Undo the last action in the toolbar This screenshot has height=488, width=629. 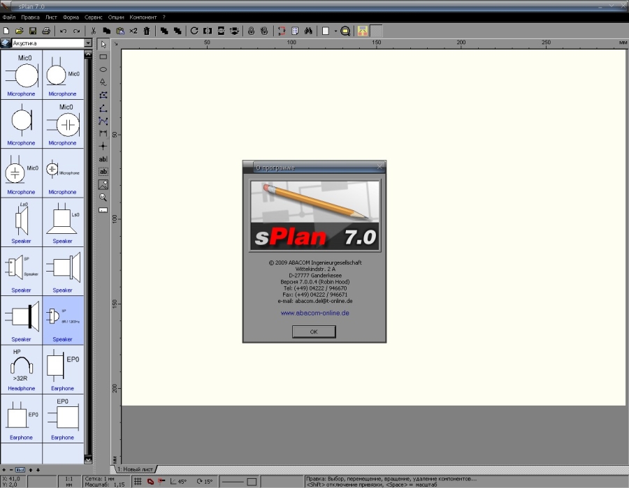[x=64, y=31]
